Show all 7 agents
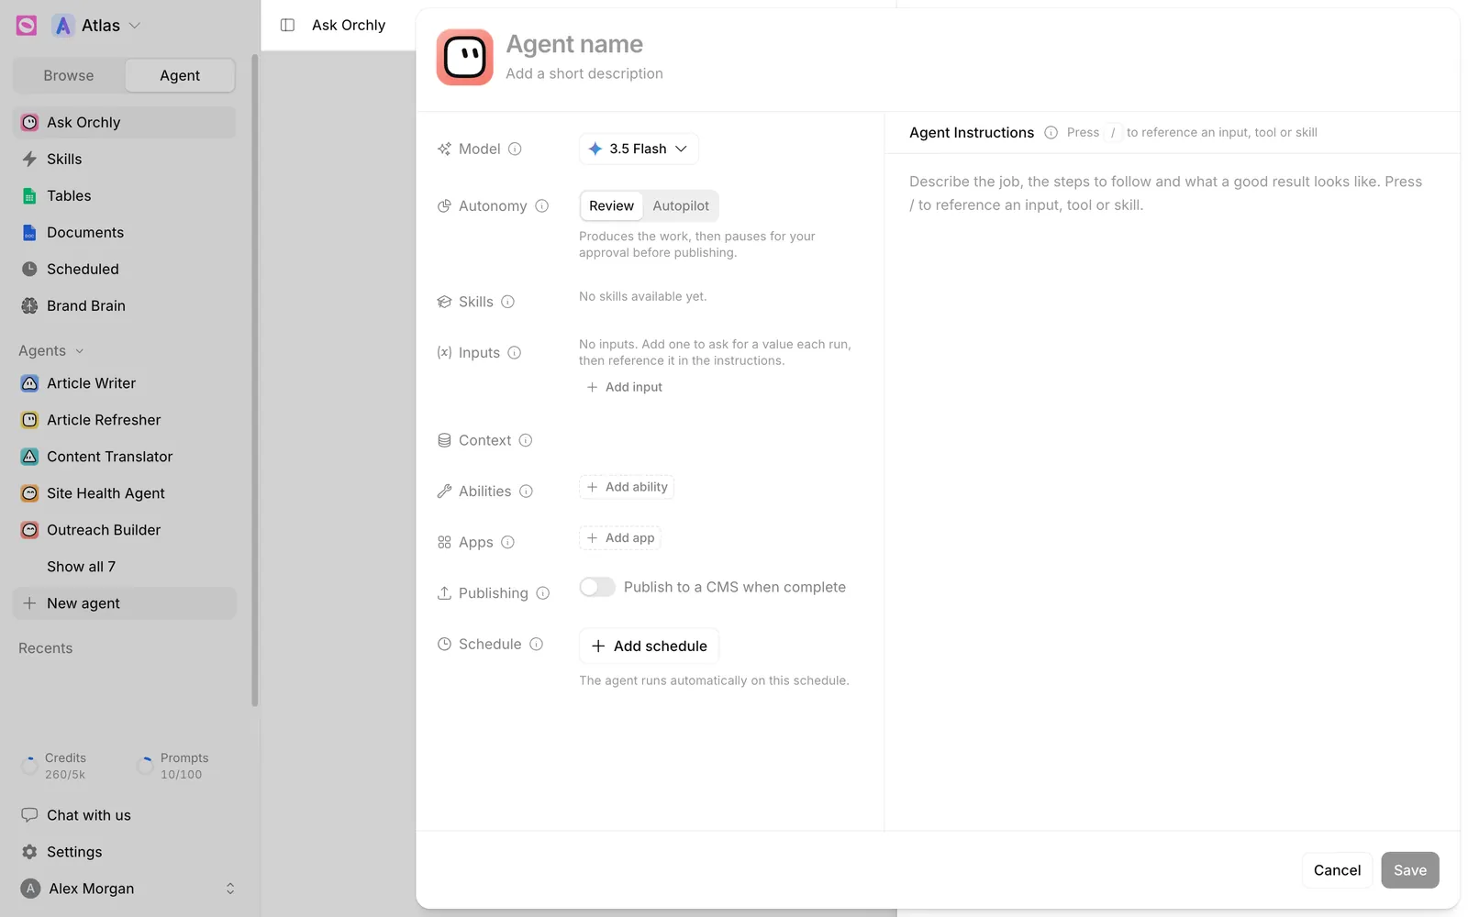This screenshot has width=1468, height=917. (81, 567)
